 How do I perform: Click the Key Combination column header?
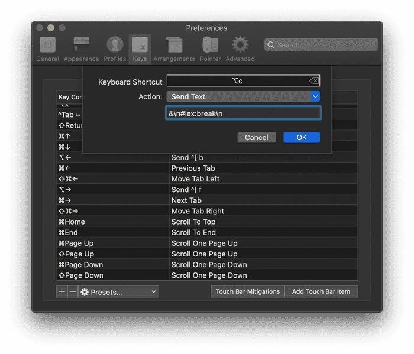click(70, 97)
